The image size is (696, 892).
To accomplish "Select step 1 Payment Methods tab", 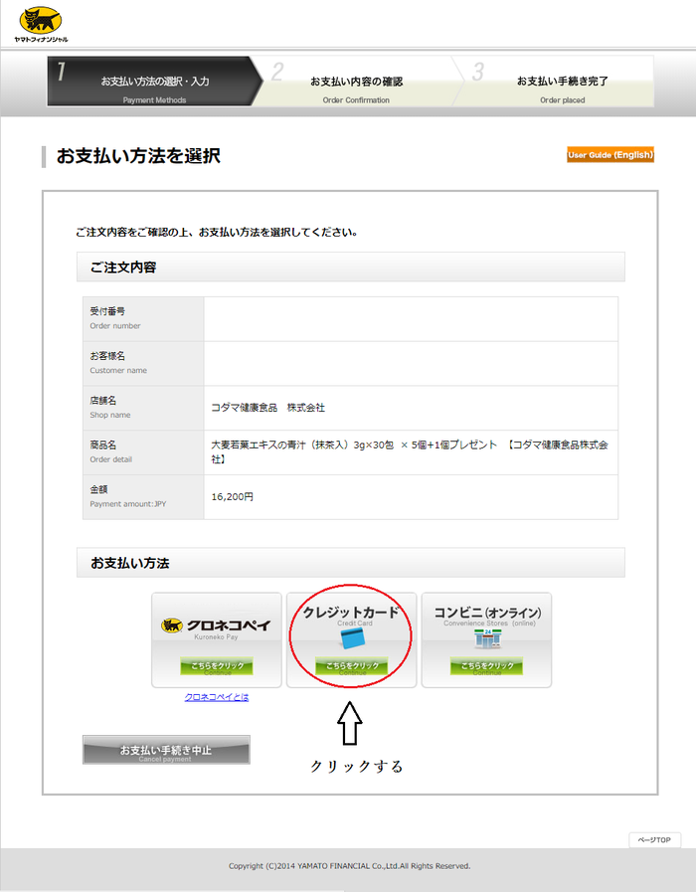I will click(x=155, y=82).
